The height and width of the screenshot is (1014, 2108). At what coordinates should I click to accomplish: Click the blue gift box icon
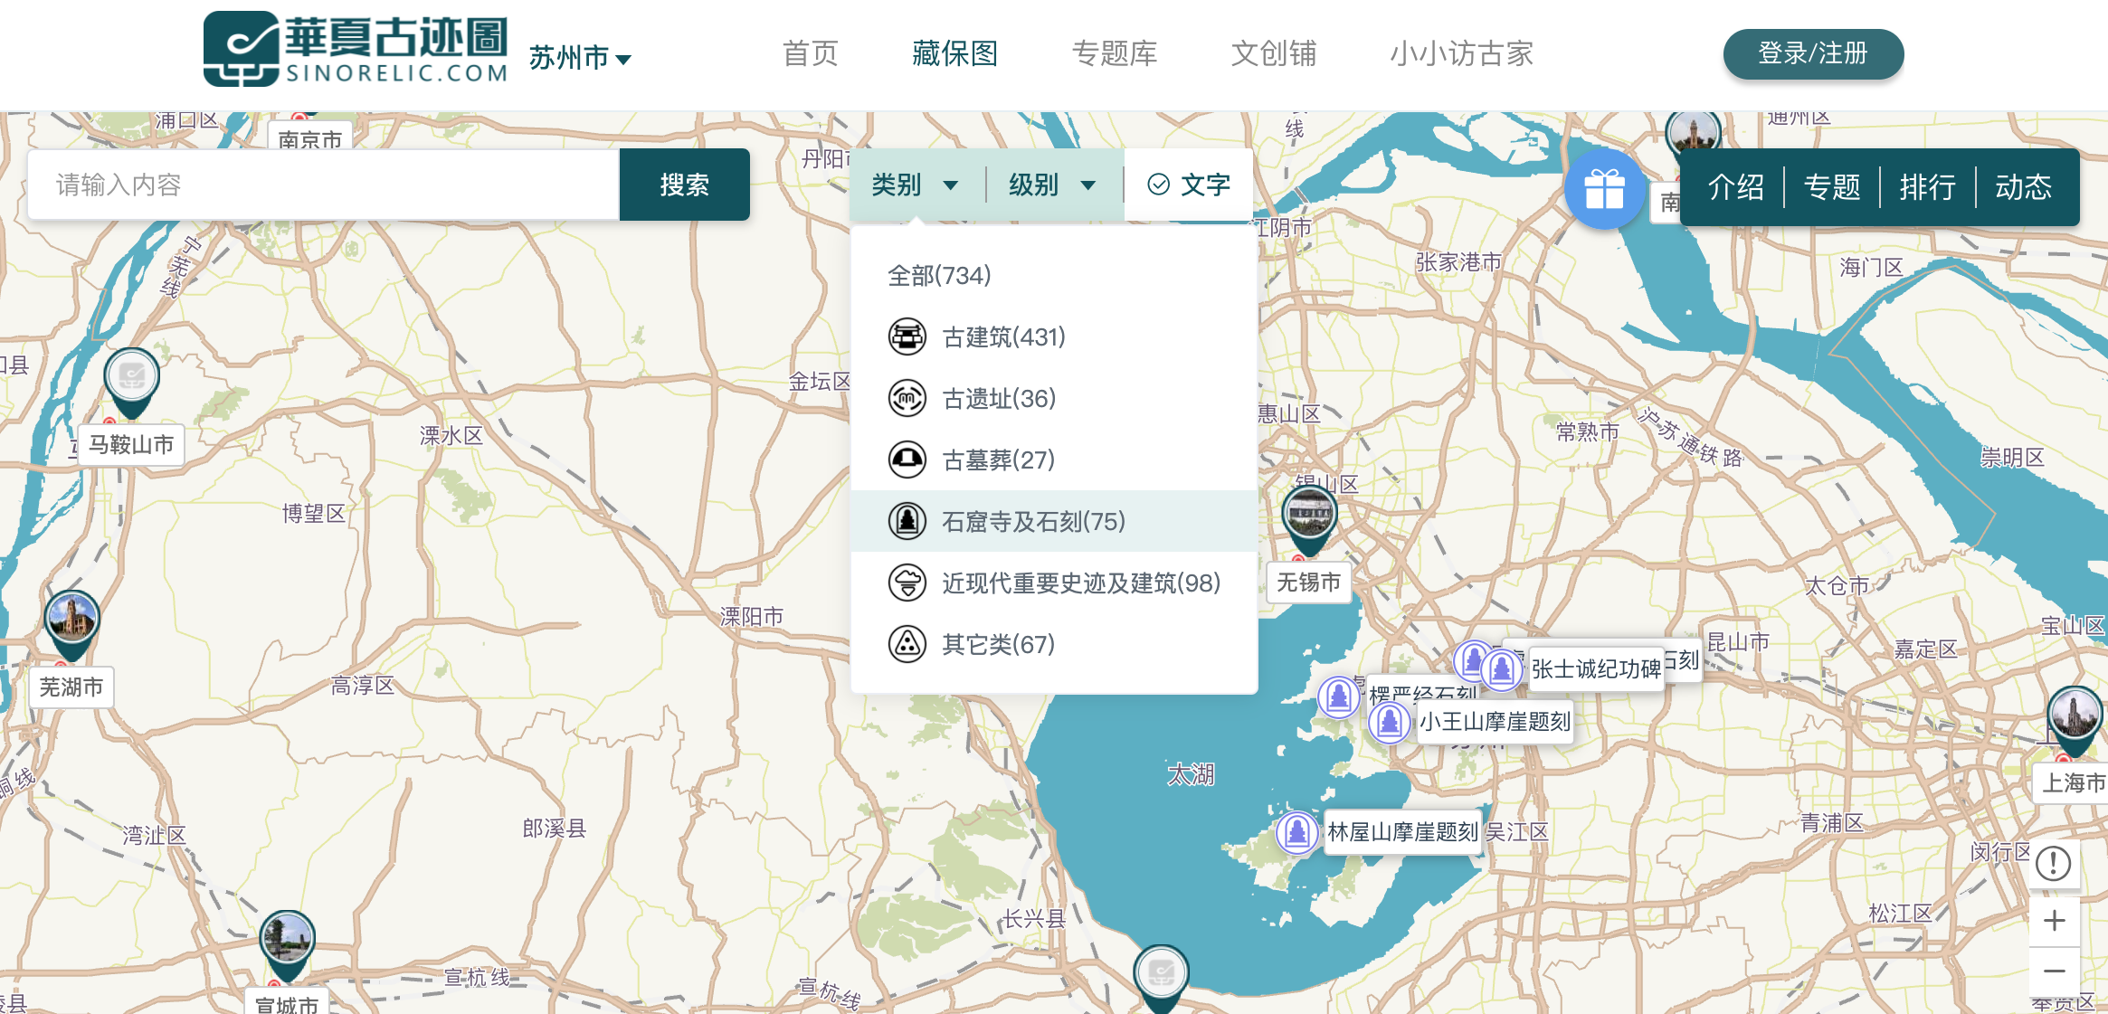pyautogui.click(x=1604, y=189)
